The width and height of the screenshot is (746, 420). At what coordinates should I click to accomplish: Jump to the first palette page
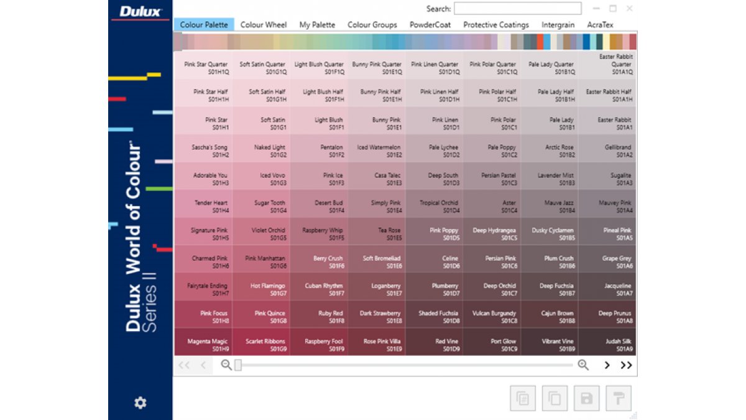[184, 365]
